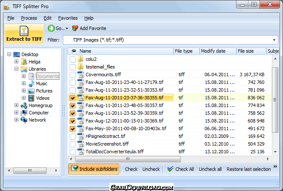Select the Desktop icon in tree
283x191 pixels.
click(17, 54)
